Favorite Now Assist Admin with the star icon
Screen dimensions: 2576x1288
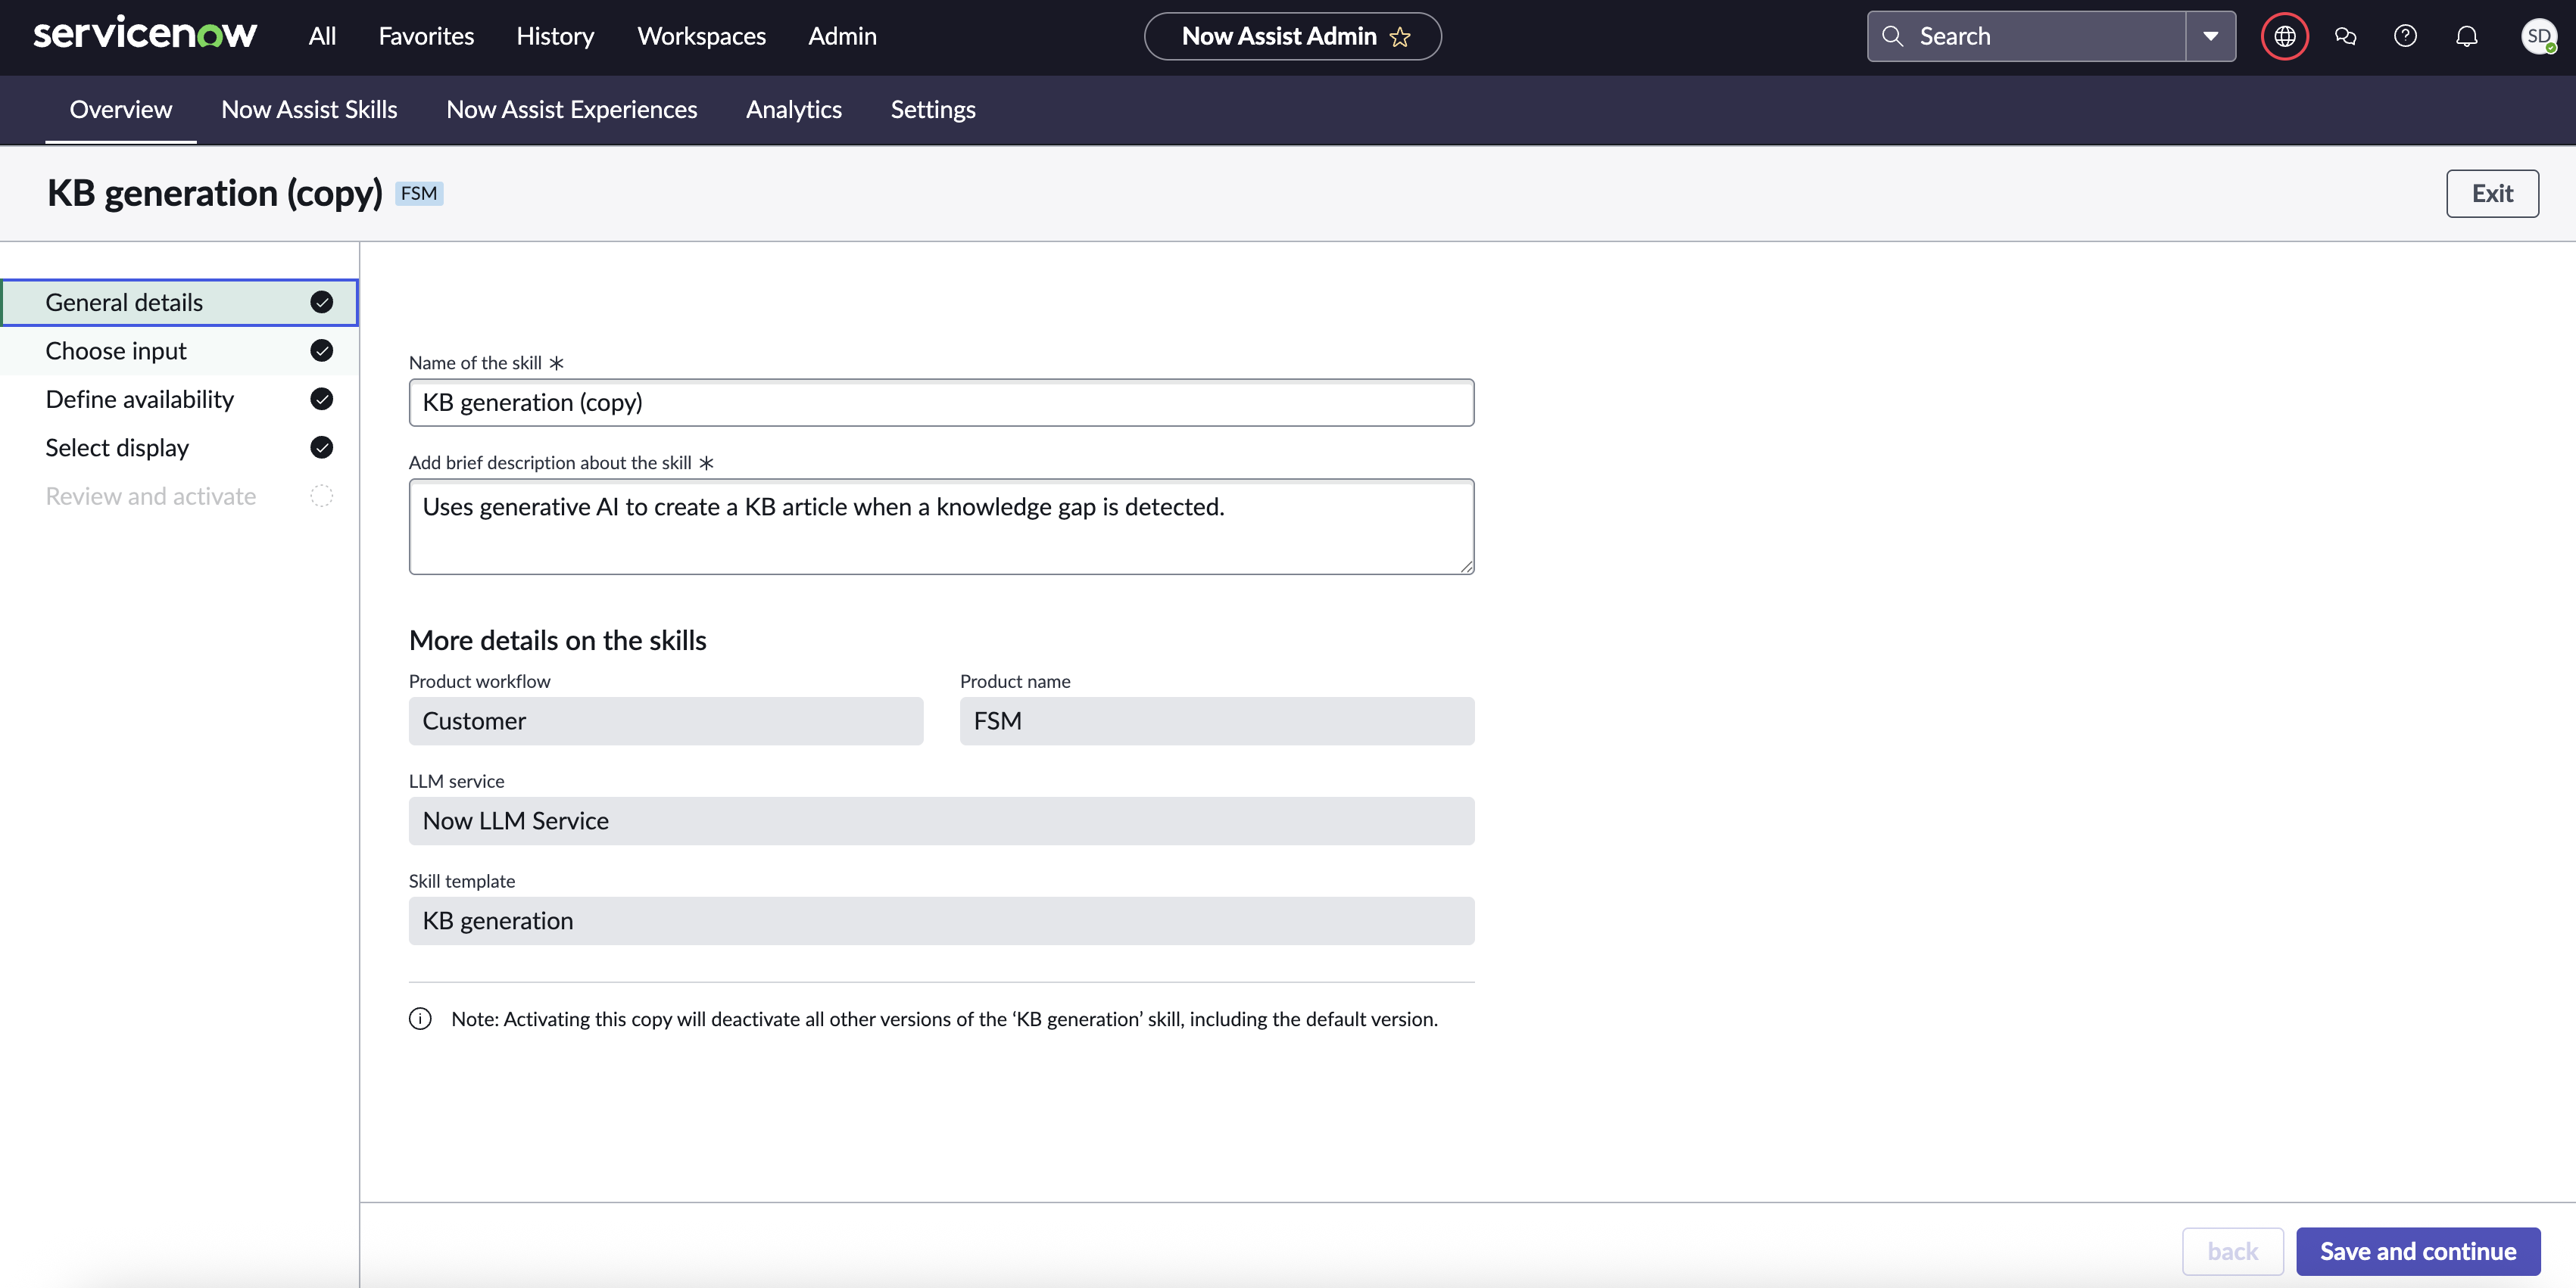pyautogui.click(x=1400, y=37)
